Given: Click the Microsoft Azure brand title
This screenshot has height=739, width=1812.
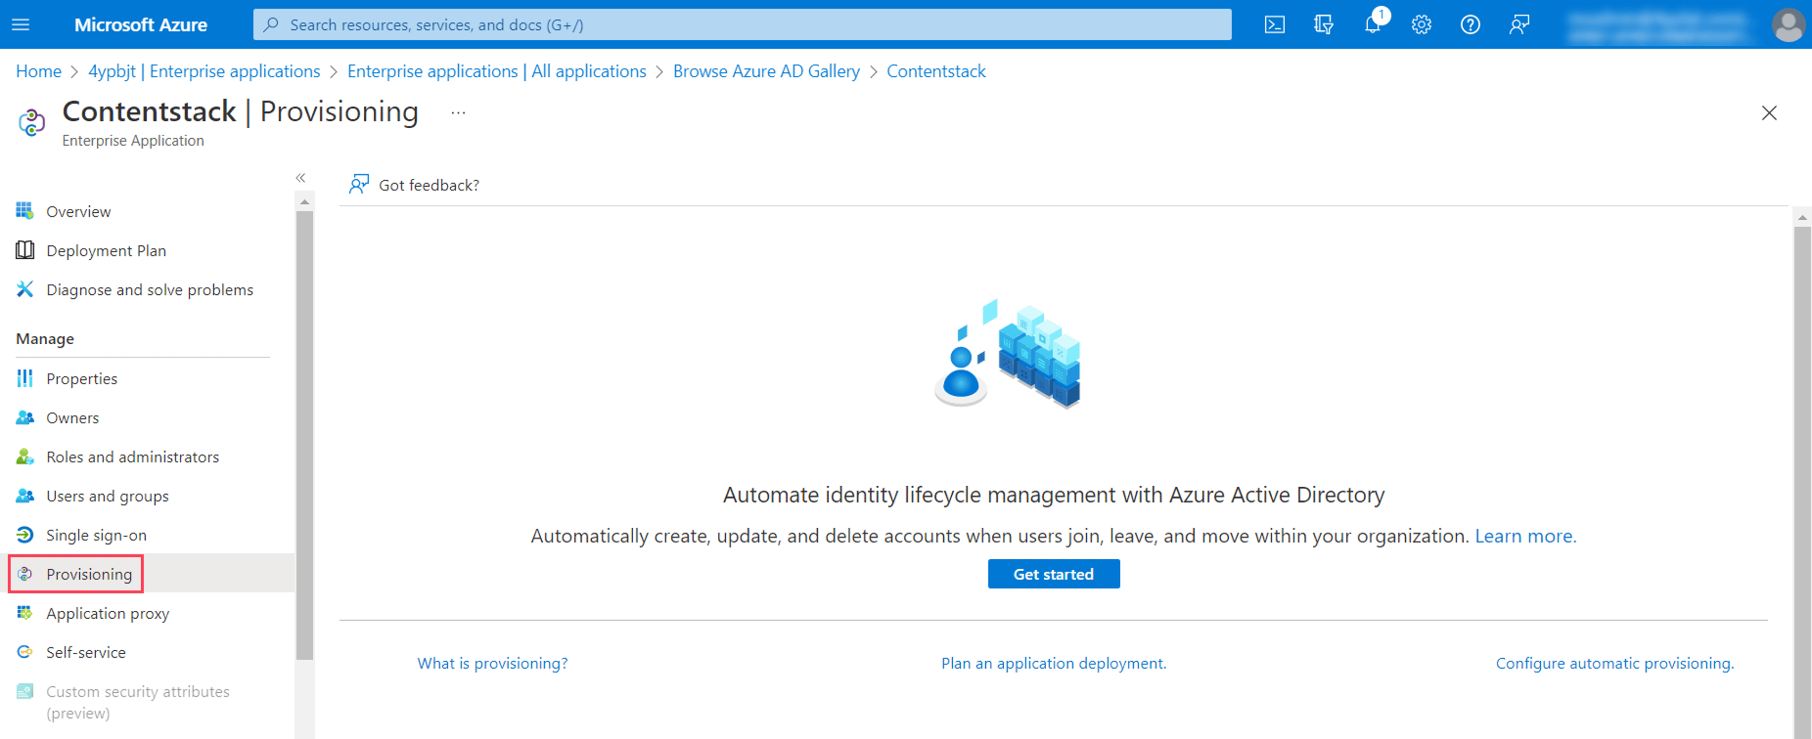Looking at the screenshot, I should [x=141, y=25].
